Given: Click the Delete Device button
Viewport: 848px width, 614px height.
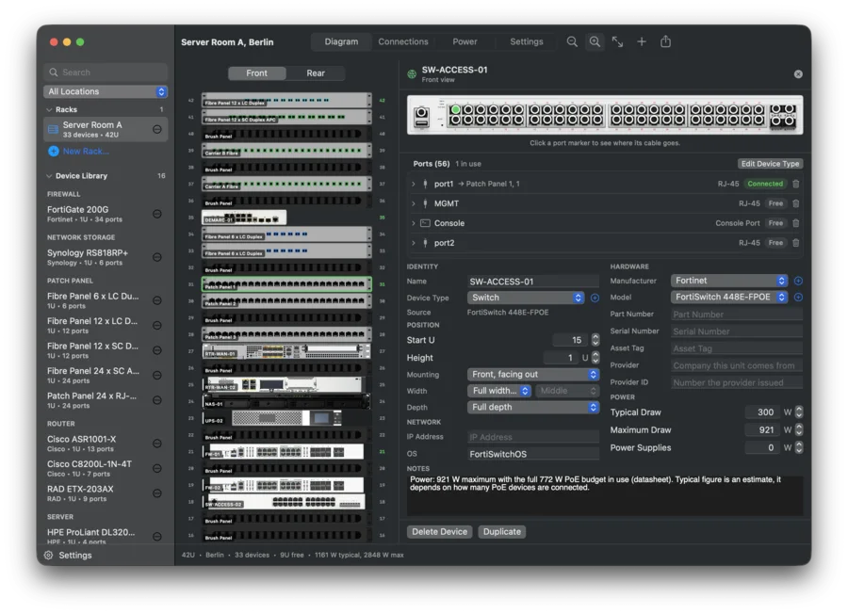Looking at the screenshot, I should tap(440, 532).
